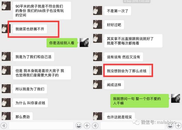Tap the voice input icon in right chat

pos(95,125)
